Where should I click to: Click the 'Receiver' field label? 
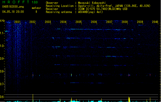click(52, 9)
